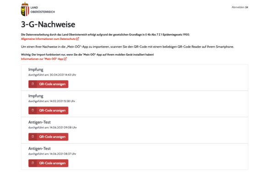Click the Oberösterreich coat of arms logo
This screenshot has width=269, height=183.
tap(25, 9)
